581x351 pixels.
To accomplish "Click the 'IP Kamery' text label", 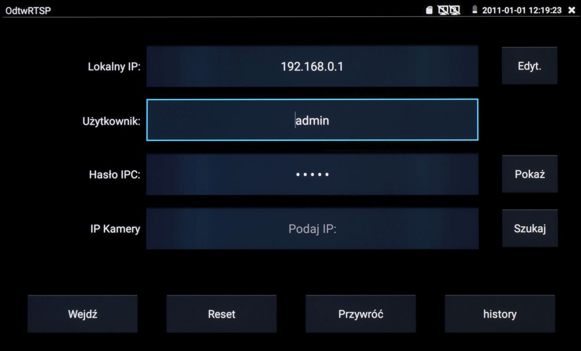I will [x=115, y=229].
